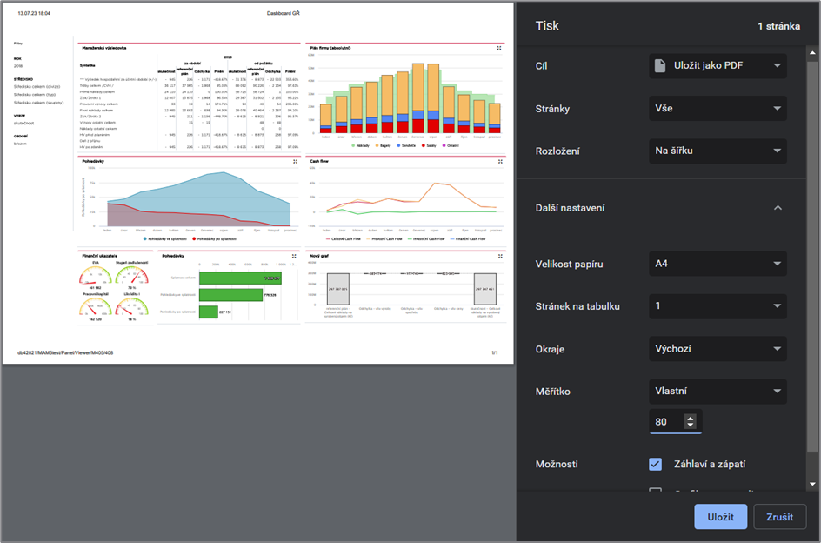Click scrollbar down arrow in print settings

tap(812, 485)
